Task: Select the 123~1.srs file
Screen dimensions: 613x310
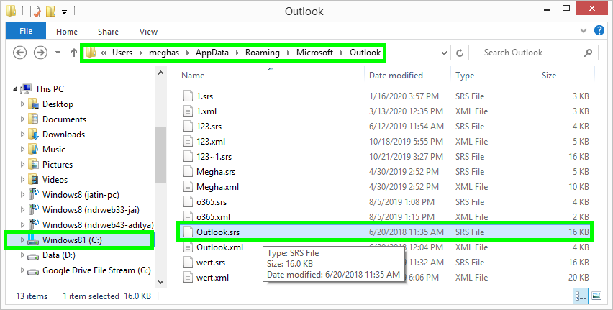Action: tap(214, 157)
